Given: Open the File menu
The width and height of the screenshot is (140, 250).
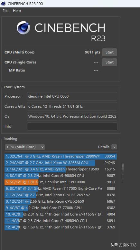Looking at the screenshot, I should (x=5, y=11).
